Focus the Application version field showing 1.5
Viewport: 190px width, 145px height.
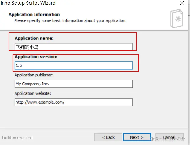pos(74,65)
